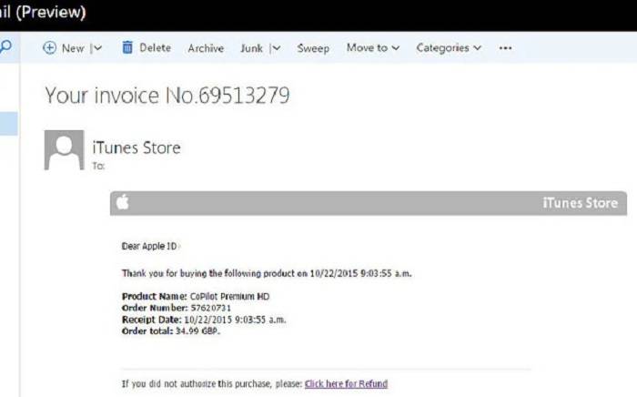Click the search magnifier icon

tap(5, 47)
